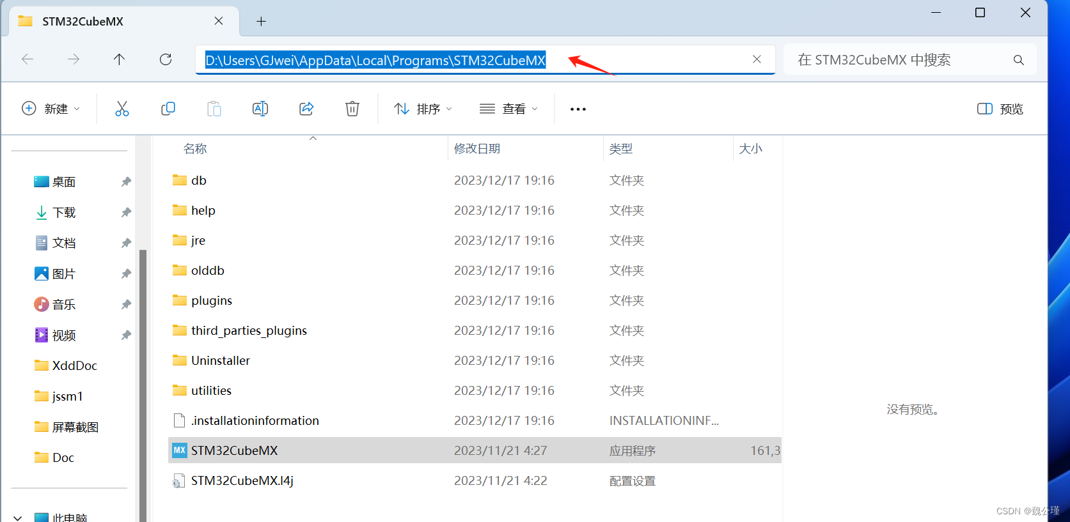Open the three-dot more options menu
The width and height of the screenshot is (1070, 522).
point(578,109)
